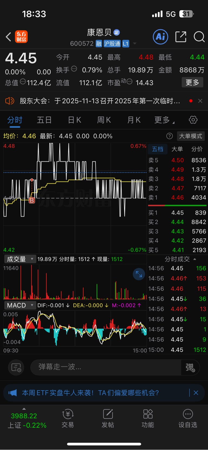
Task: Tap the announcement speaker icon
Action: [10, 101]
